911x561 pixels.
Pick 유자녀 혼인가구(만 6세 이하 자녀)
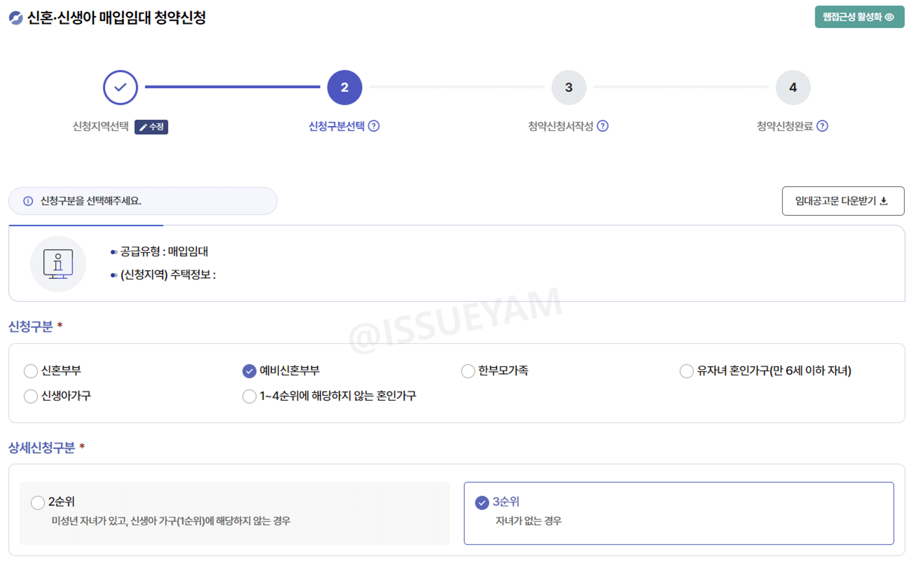pos(687,371)
